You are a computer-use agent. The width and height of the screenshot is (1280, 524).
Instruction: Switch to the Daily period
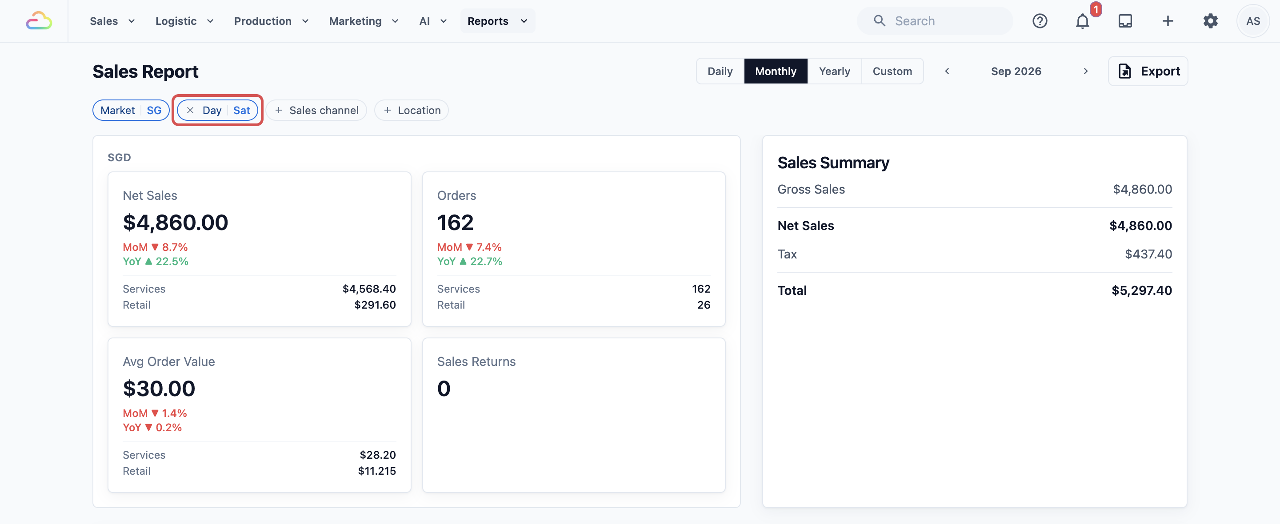click(720, 71)
